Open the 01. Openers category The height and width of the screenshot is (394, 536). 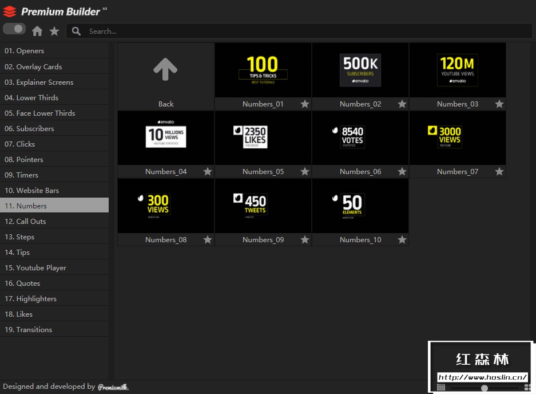point(54,50)
